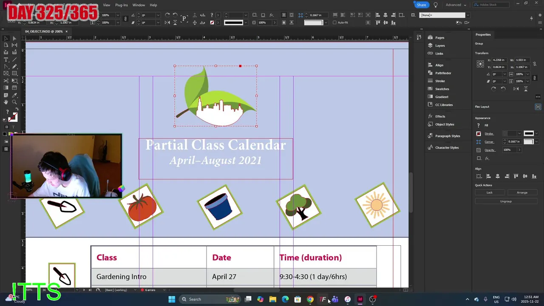Open the corner shape dropdown in Appearance
544x306 pixels.
536,142
